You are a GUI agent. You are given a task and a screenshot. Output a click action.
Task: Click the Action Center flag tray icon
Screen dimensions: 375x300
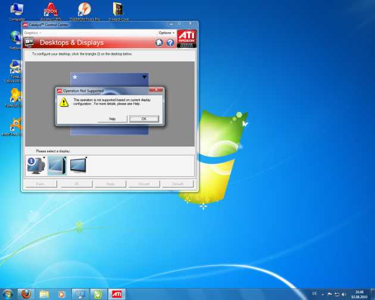coord(330,294)
